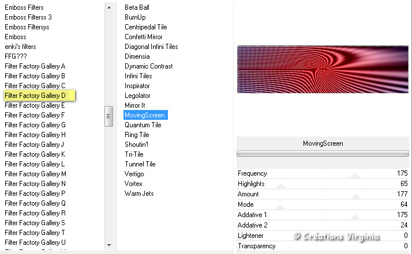412x254 pixels.
Task: Click the Mode slider handle
Action: [x=280, y=207]
